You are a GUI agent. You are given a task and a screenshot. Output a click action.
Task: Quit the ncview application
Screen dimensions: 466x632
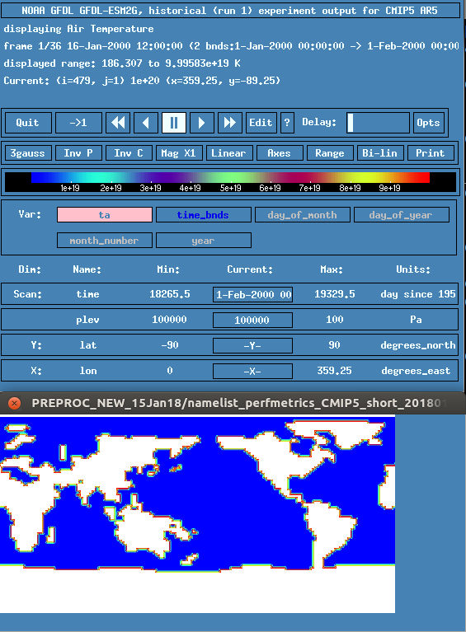pyautogui.click(x=28, y=123)
